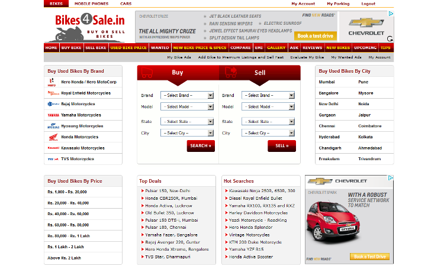
Task: Open hot search KTM 200 Duke Motorcycle
Action: (x=255, y=242)
